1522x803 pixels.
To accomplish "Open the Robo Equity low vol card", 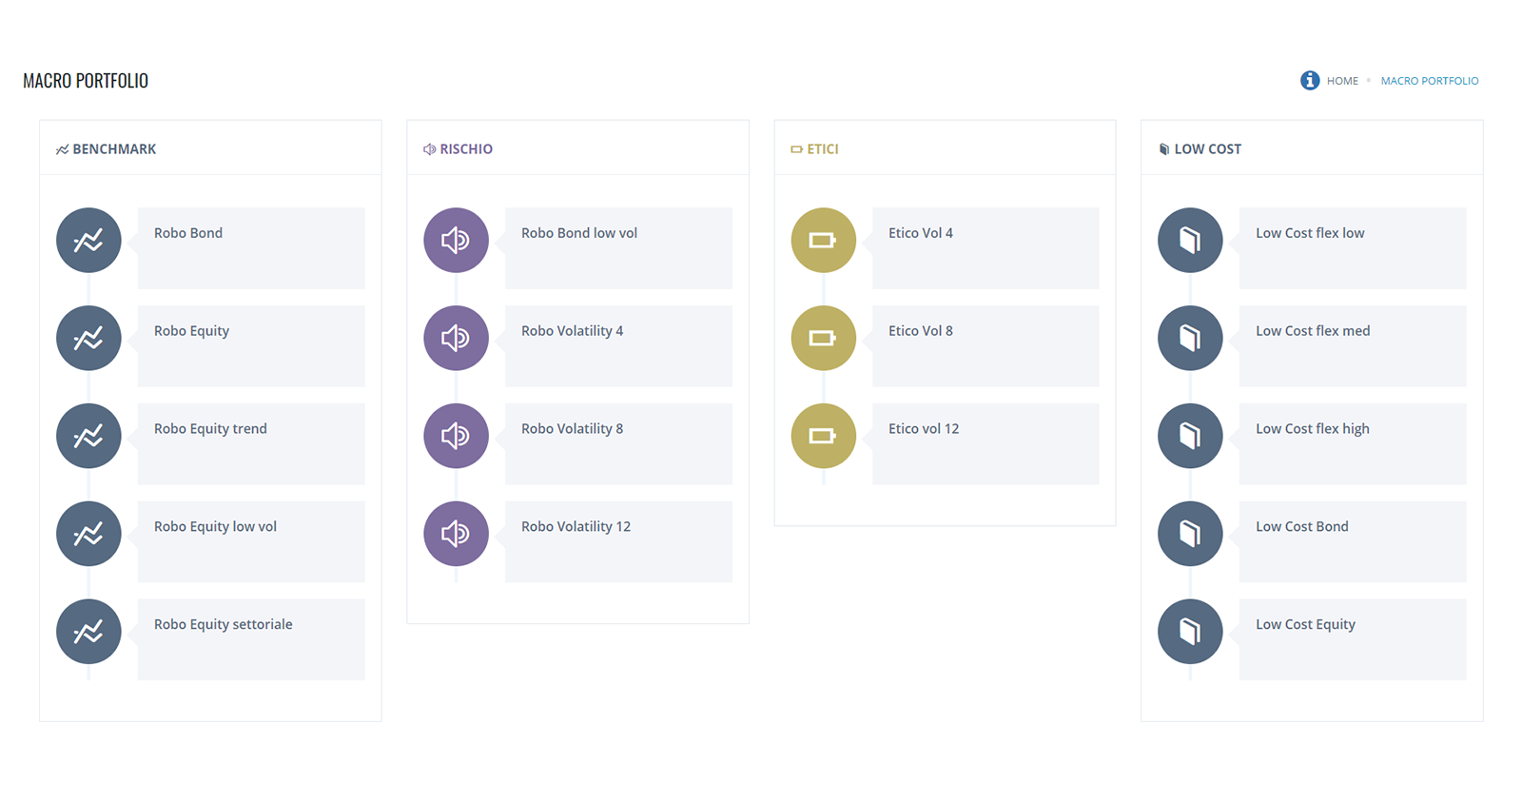I will (x=251, y=541).
